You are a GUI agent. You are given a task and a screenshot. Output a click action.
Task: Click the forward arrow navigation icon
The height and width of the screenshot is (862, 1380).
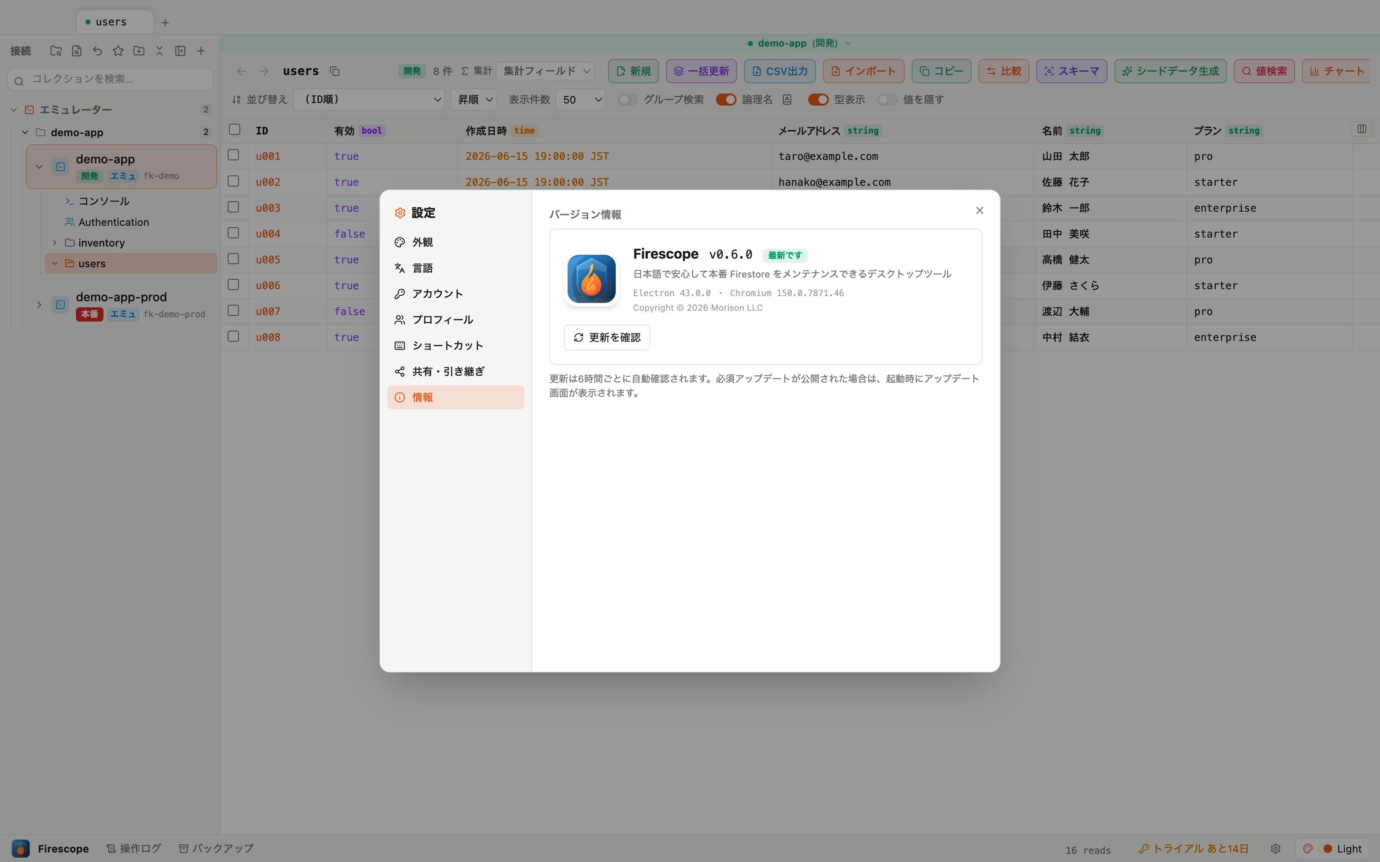(263, 71)
